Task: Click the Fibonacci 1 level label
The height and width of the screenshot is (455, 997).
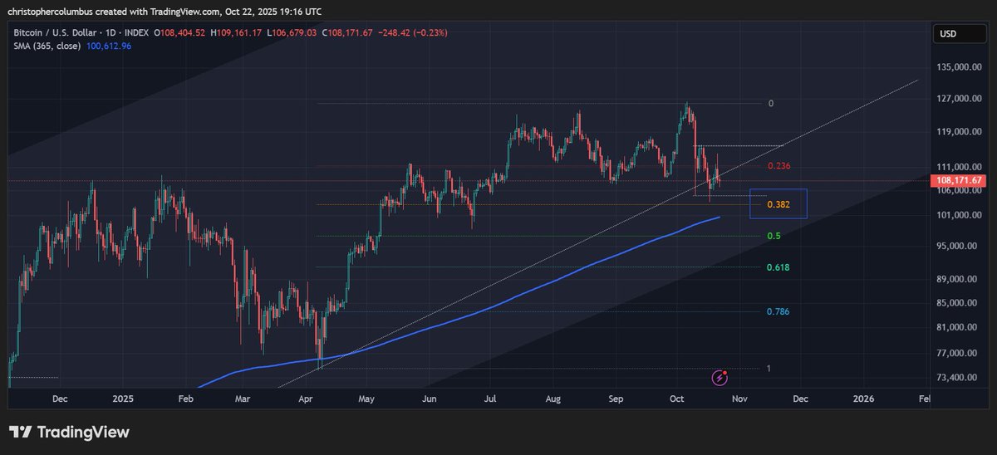Action: click(769, 368)
